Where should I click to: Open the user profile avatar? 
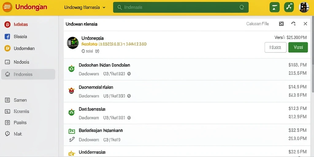pyautogui.click(x=304, y=7)
